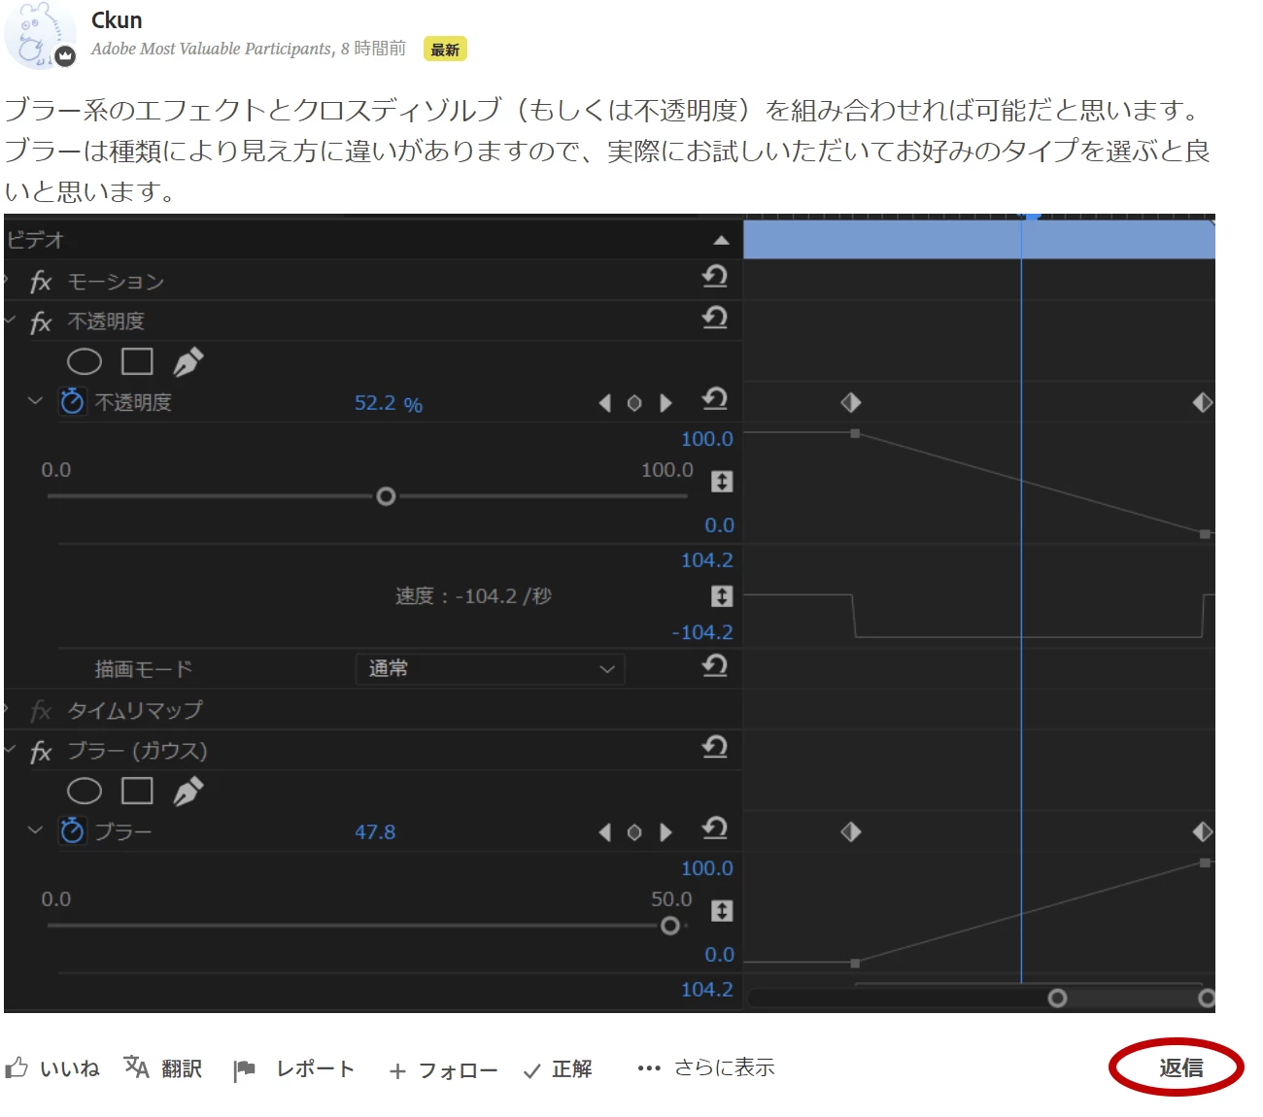
Task: Add or remove 不透明度 keyframe
Action: click(634, 403)
